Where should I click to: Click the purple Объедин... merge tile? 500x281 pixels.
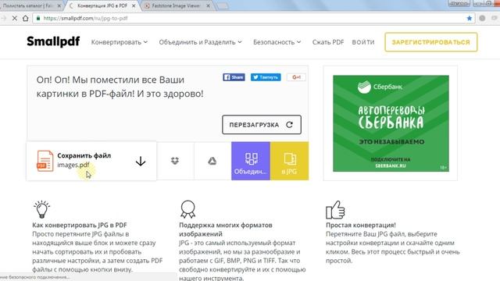click(x=251, y=161)
